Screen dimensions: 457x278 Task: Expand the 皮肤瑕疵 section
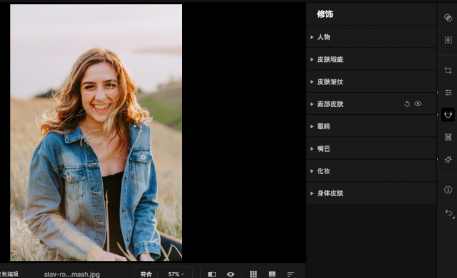pos(371,59)
